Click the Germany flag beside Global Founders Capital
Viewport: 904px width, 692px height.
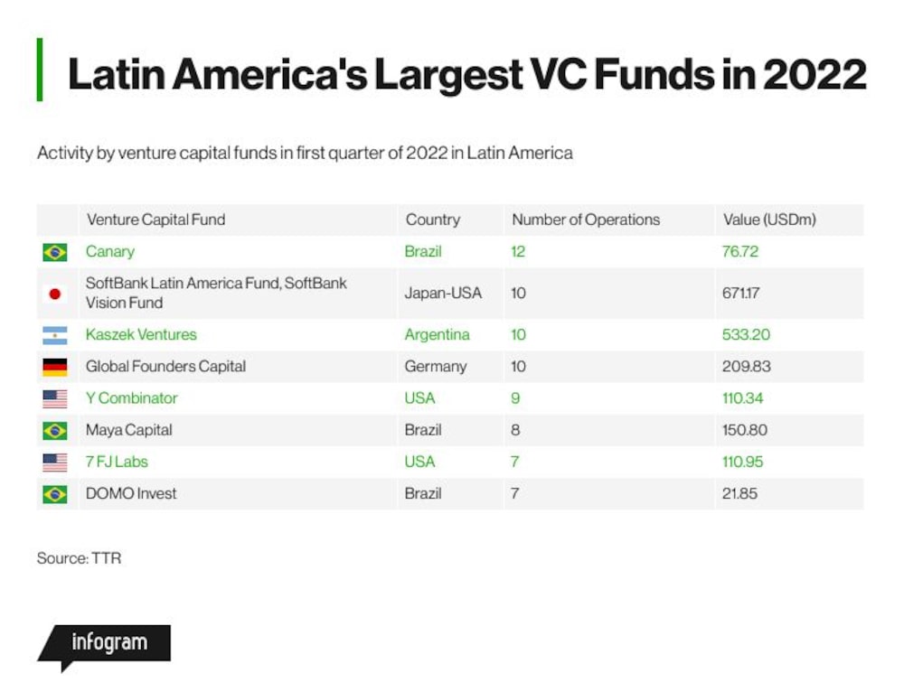(55, 367)
